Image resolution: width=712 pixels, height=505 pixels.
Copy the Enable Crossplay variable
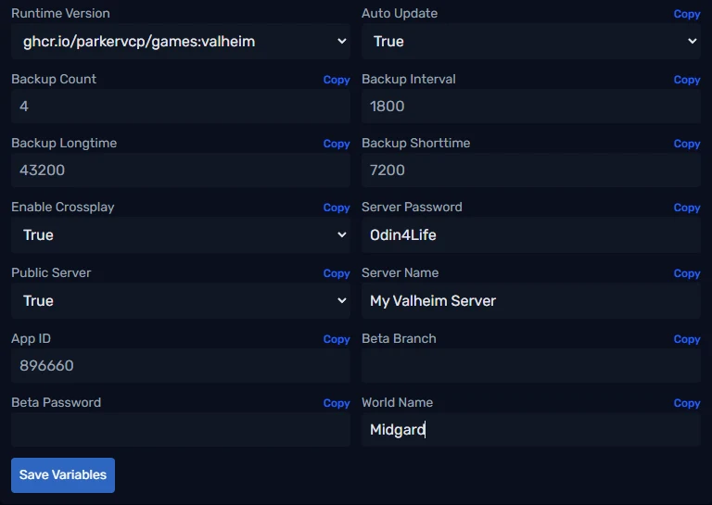coord(337,208)
